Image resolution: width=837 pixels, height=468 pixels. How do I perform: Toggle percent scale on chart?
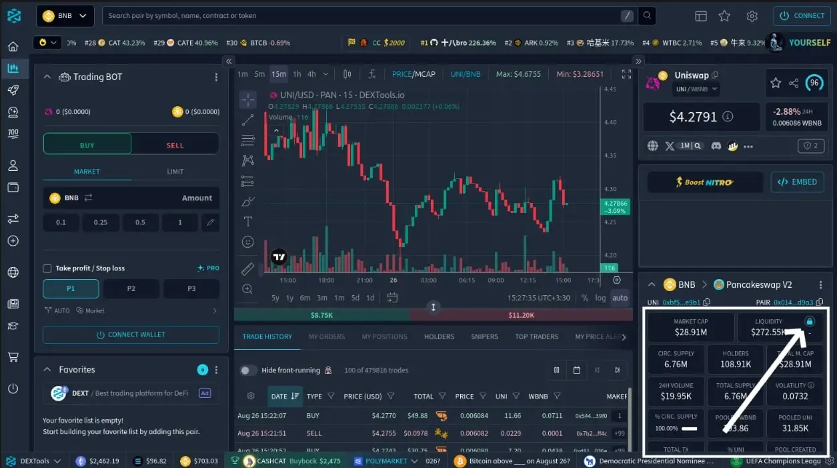(585, 298)
